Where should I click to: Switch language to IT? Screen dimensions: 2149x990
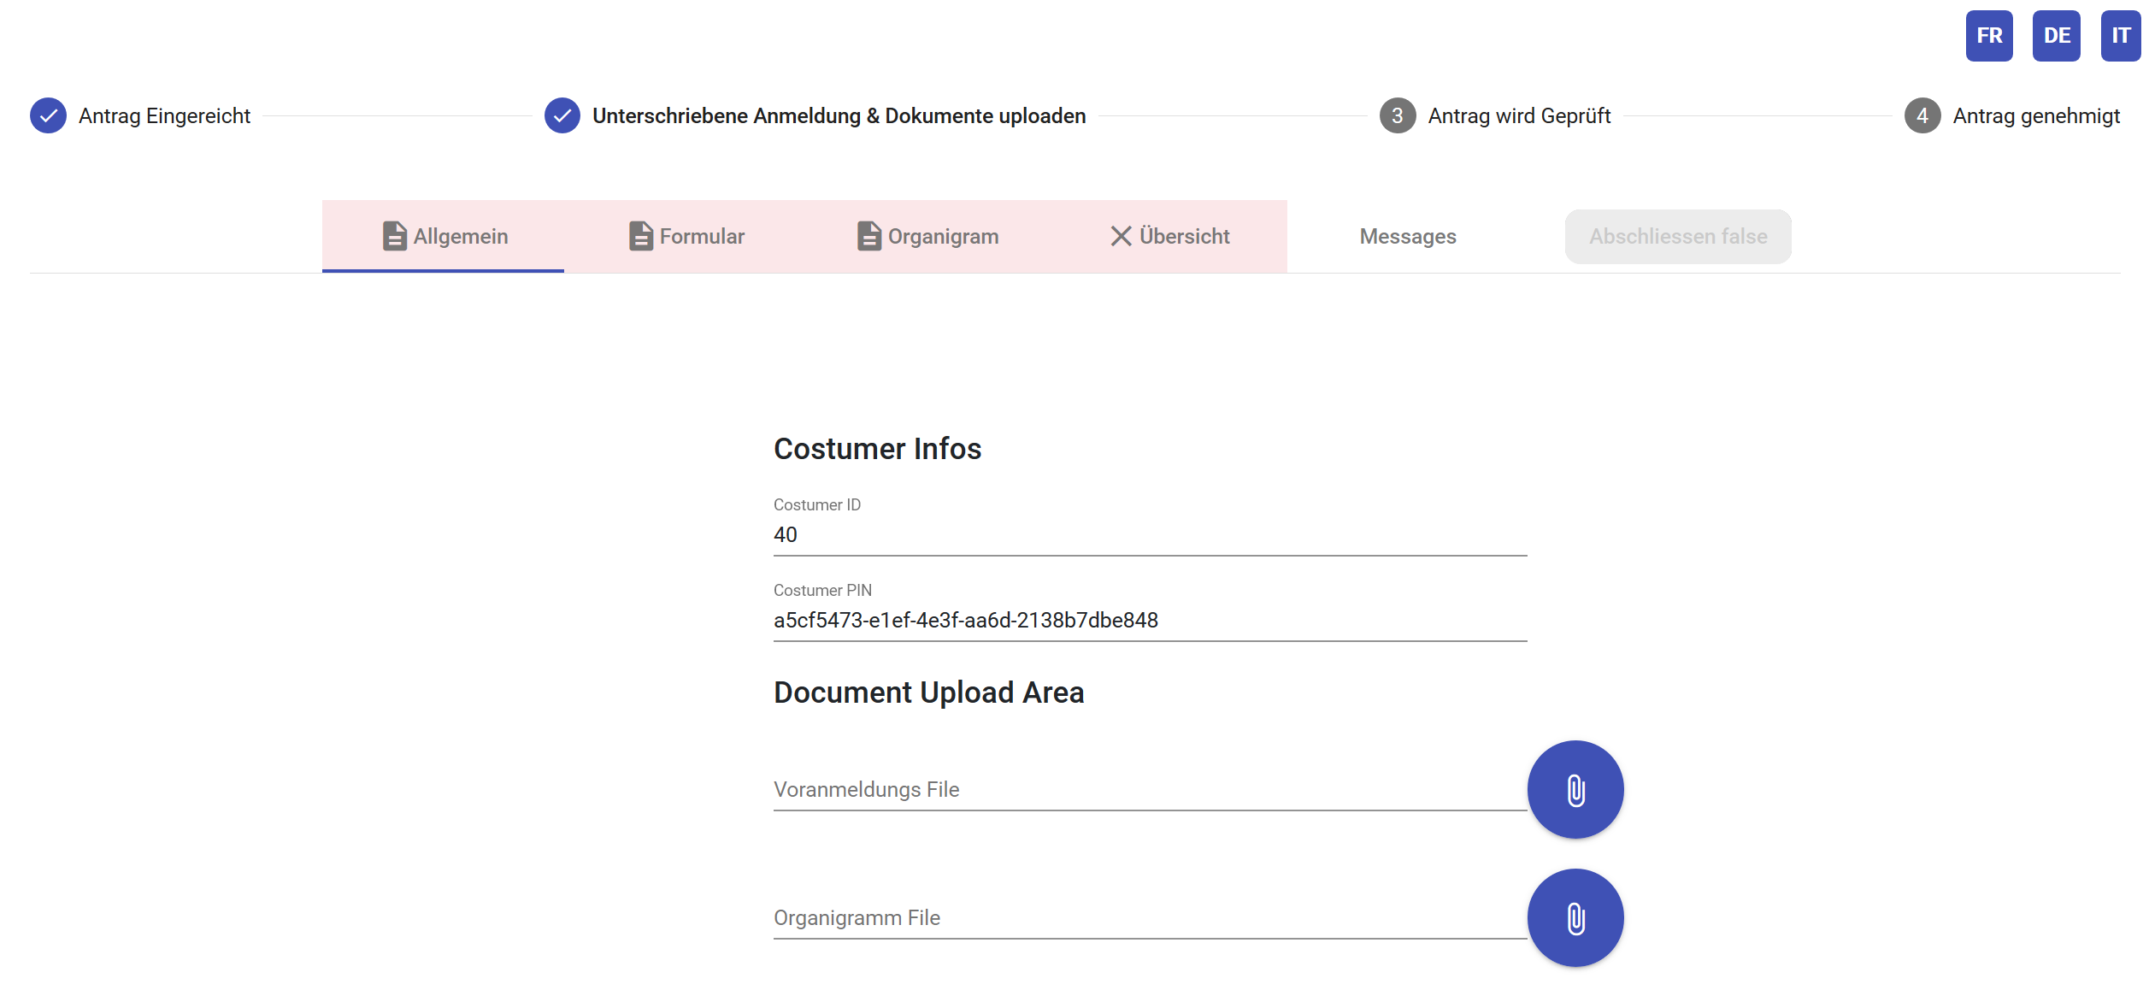pos(2120,36)
